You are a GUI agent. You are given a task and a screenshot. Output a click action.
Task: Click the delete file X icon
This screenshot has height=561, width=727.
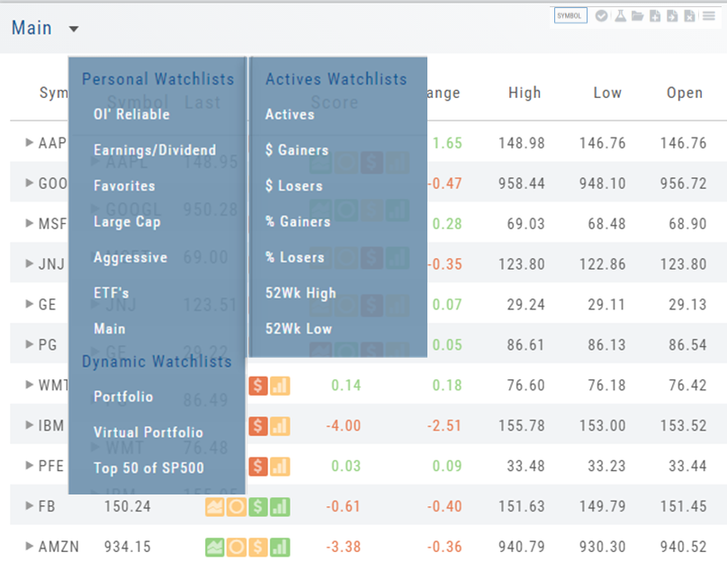(x=688, y=15)
